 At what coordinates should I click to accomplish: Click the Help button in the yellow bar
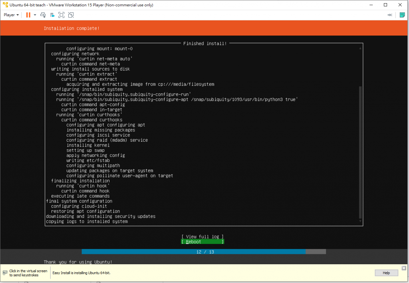click(x=386, y=273)
